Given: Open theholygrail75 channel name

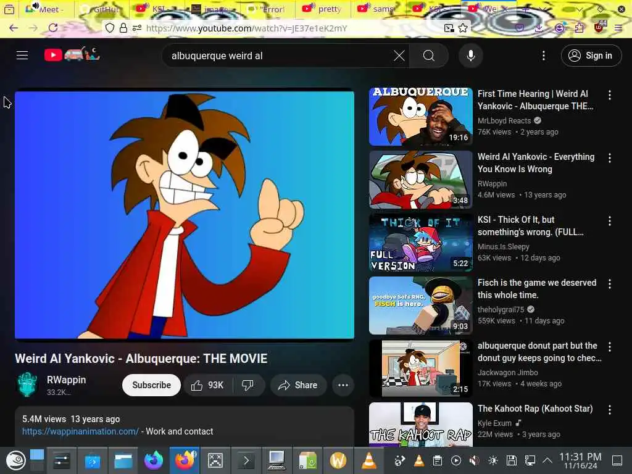Looking at the screenshot, I should coord(501,310).
